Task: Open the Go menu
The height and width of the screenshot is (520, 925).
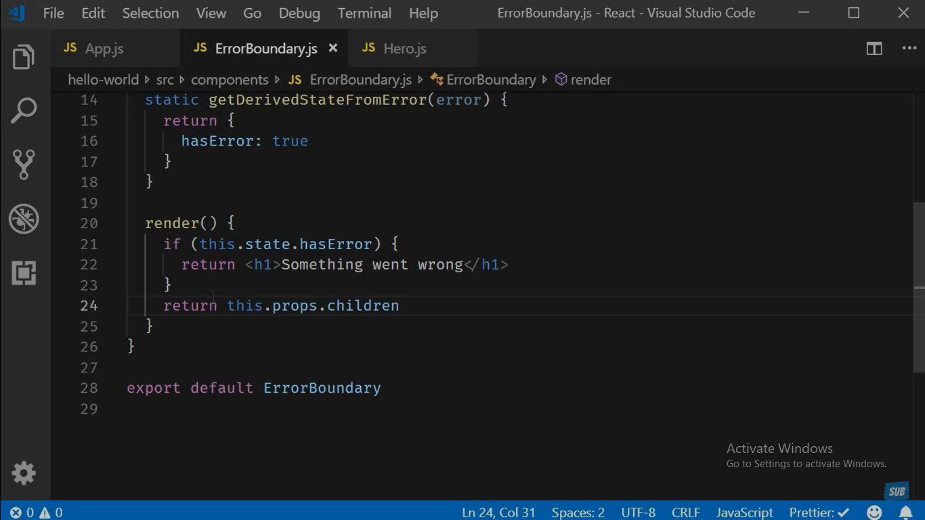Action: [252, 13]
